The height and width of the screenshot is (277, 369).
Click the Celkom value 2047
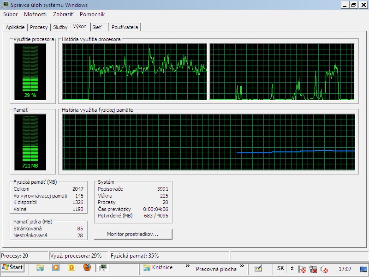[78, 189]
